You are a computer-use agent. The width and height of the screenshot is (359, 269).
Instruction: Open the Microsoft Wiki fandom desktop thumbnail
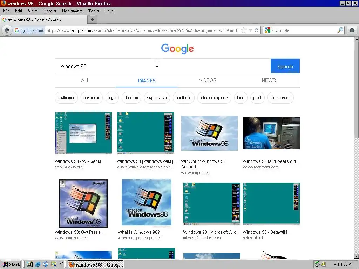click(211, 204)
